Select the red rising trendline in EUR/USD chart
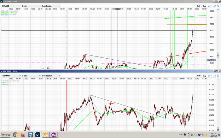This screenshot has width=221, height=138. pos(186,54)
